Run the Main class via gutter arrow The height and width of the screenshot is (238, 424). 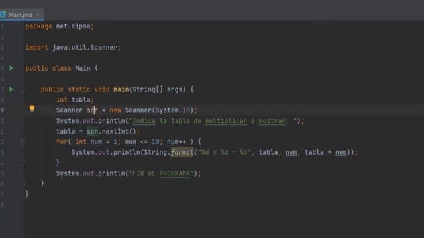click(x=11, y=68)
